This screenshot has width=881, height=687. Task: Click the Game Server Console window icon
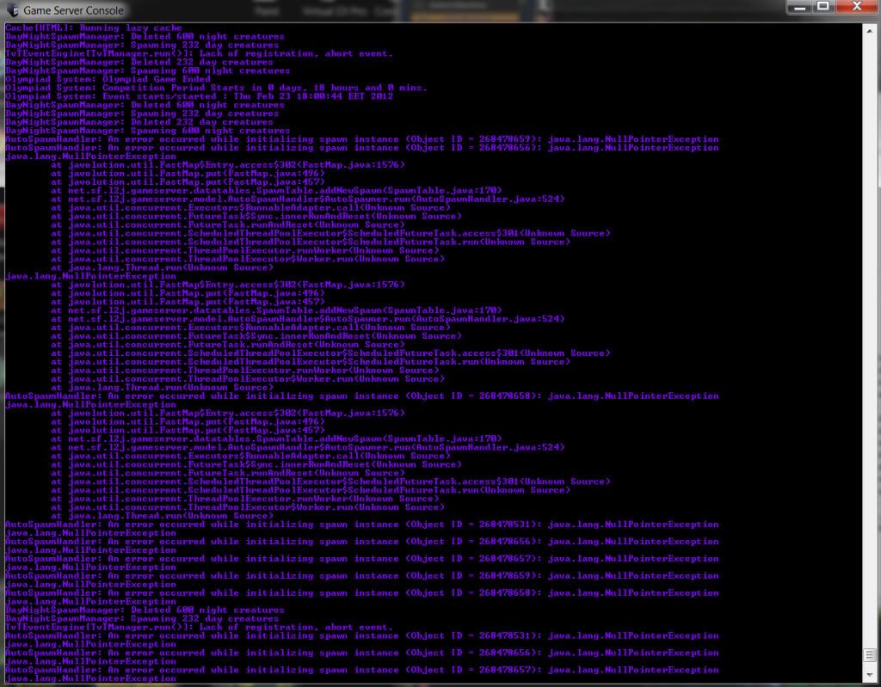tap(9, 10)
